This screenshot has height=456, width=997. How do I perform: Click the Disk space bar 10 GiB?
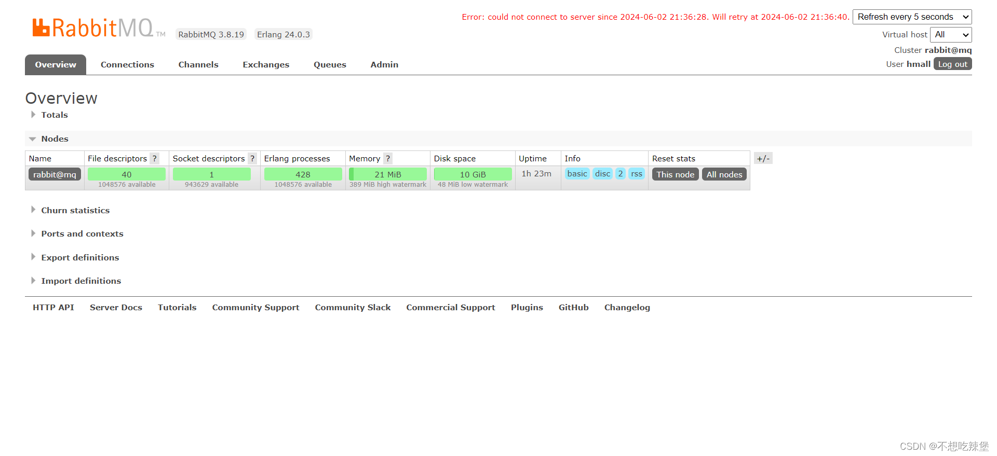tap(473, 174)
